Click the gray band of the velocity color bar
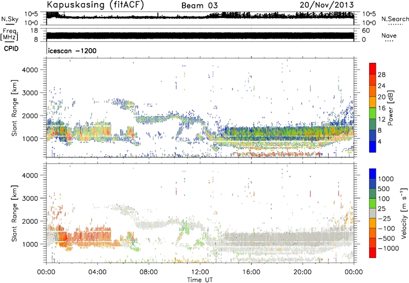Screen dimensions: 409x283 pyautogui.click(x=373, y=213)
